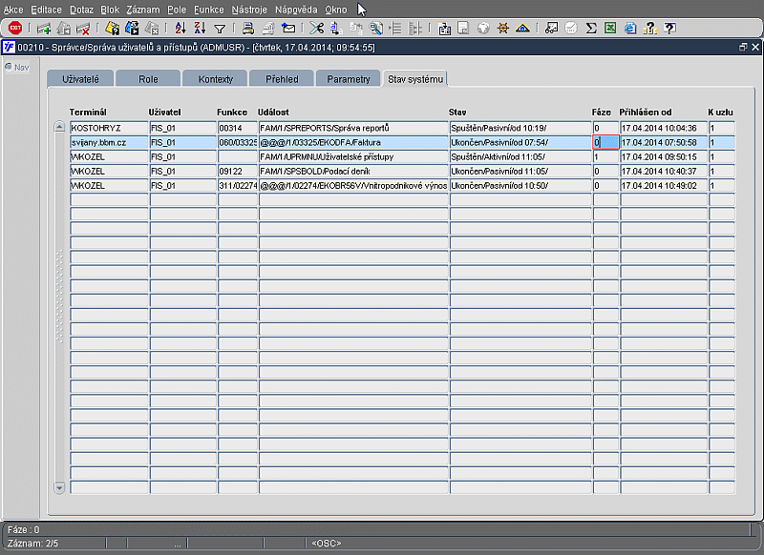
Task: Switch to the Uživatelé tab
Action: [80, 79]
